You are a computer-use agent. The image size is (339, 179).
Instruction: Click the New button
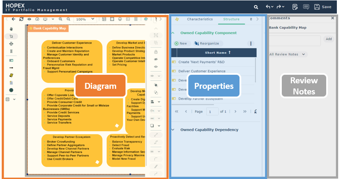click(x=181, y=43)
